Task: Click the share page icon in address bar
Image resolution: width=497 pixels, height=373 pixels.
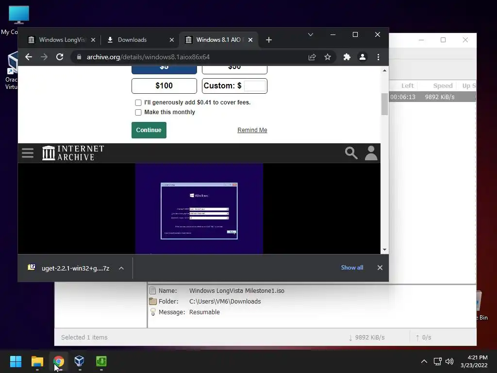Action: pos(312,57)
